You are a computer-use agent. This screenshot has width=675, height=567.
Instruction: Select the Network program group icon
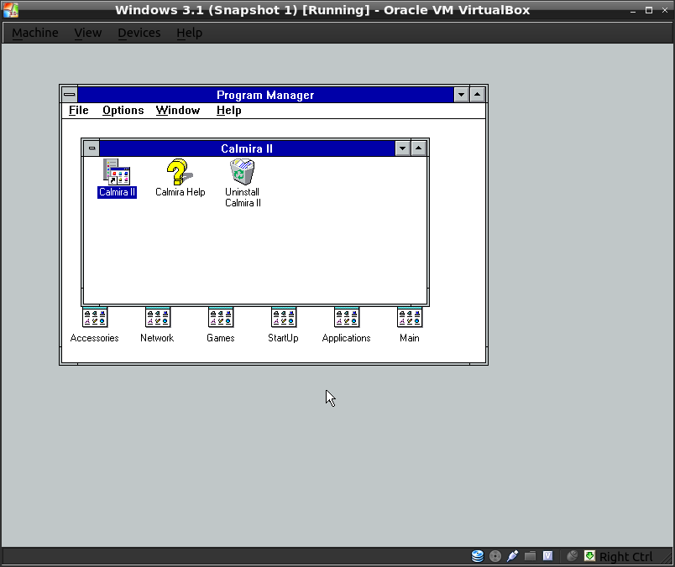pos(158,318)
